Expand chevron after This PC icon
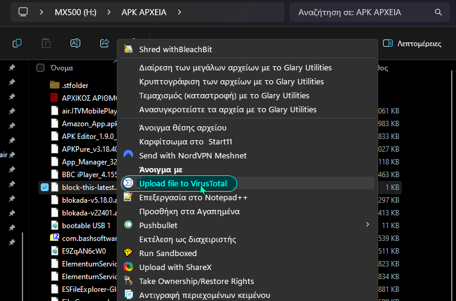This screenshot has width=456, height=301. coord(41,12)
